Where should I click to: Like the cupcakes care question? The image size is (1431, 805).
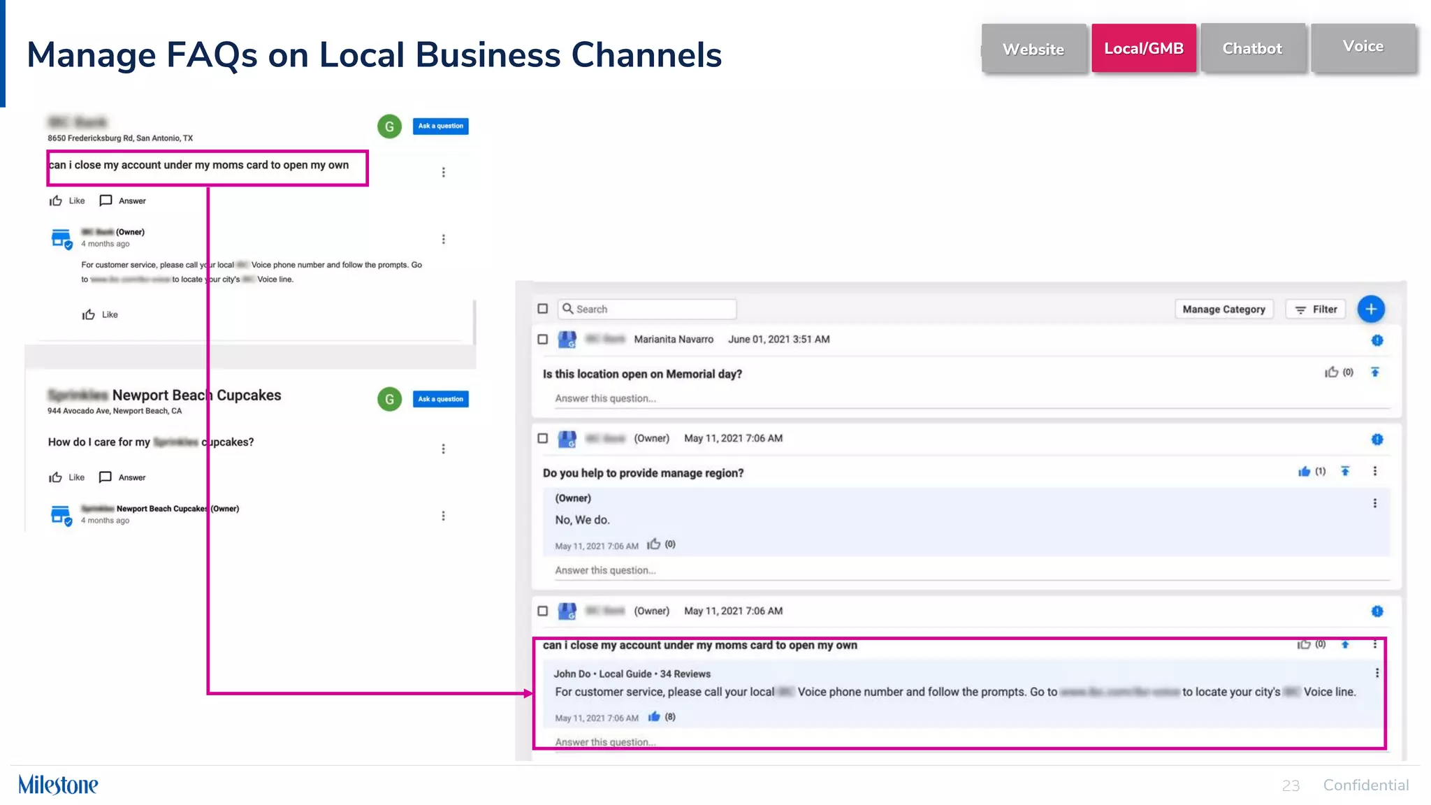click(x=67, y=477)
